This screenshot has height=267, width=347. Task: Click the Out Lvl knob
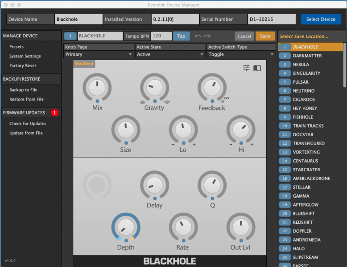tap(241, 227)
